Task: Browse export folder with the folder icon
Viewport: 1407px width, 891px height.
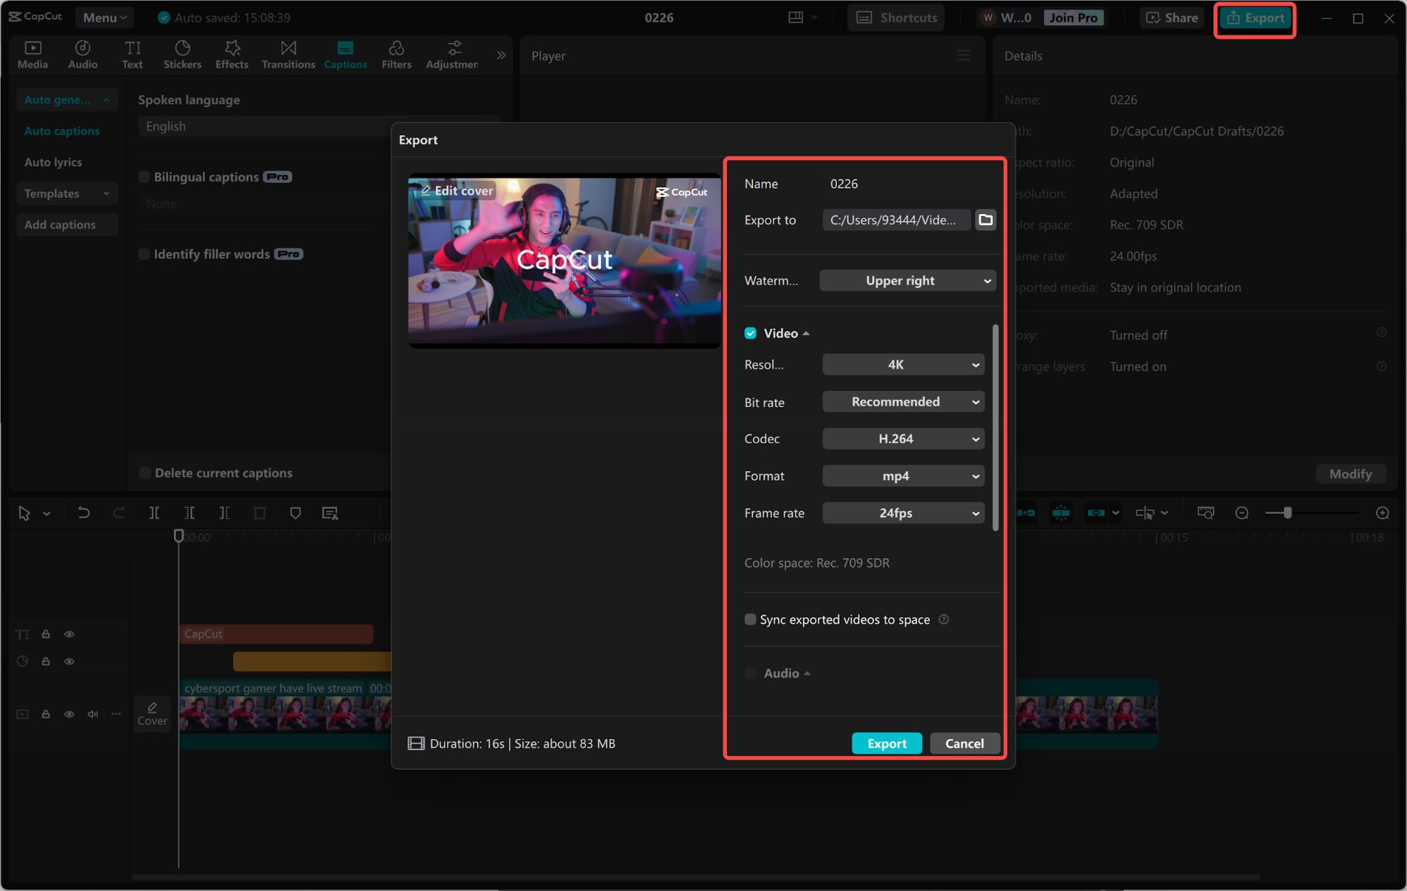Action: [985, 220]
